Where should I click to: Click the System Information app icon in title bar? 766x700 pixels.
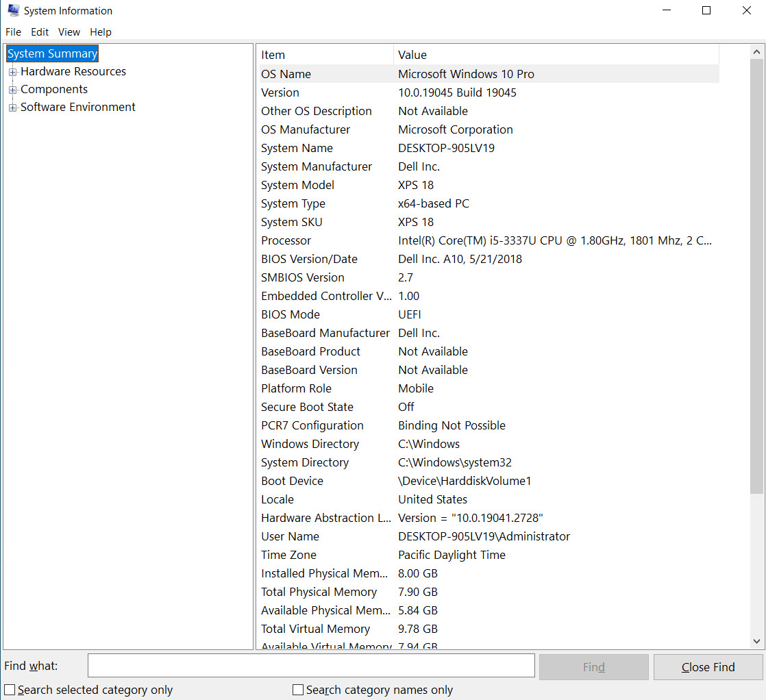click(x=13, y=10)
